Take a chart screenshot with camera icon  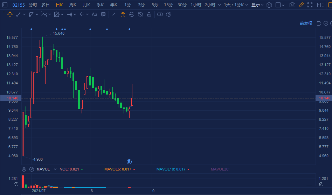tap(292, 5)
